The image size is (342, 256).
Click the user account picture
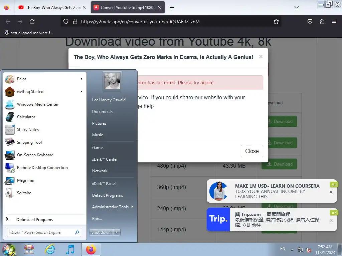(x=112, y=81)
